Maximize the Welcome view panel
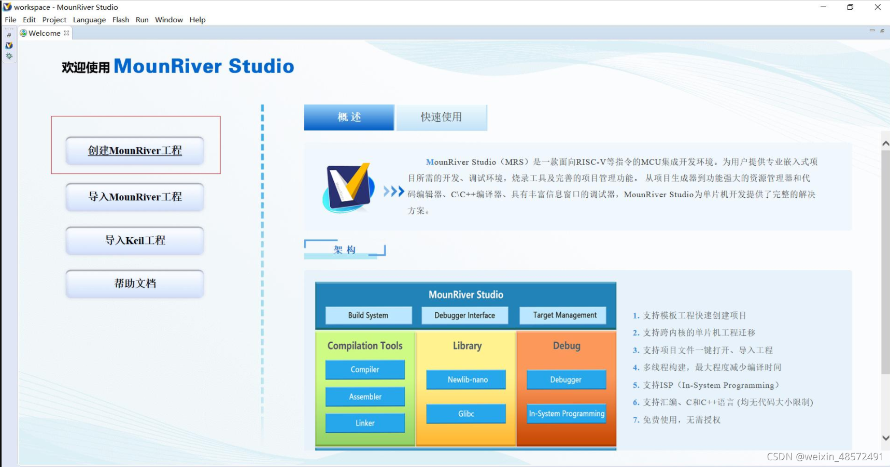This screenshot has height=467, width=890. (x=882, y=31)
